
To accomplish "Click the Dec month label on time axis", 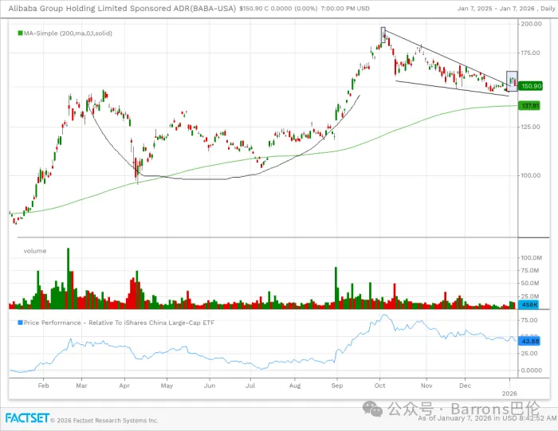I will [x=465, y=386].
